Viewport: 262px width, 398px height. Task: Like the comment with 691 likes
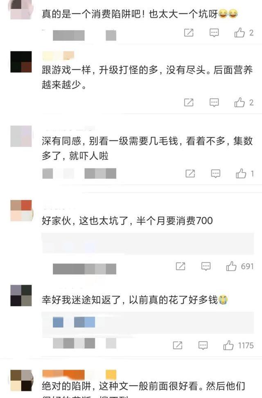pyautogui.click(x=231, y=266)
